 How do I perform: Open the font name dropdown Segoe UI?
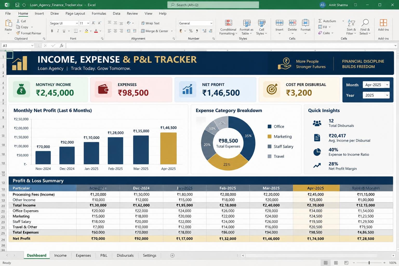point(77,23)
